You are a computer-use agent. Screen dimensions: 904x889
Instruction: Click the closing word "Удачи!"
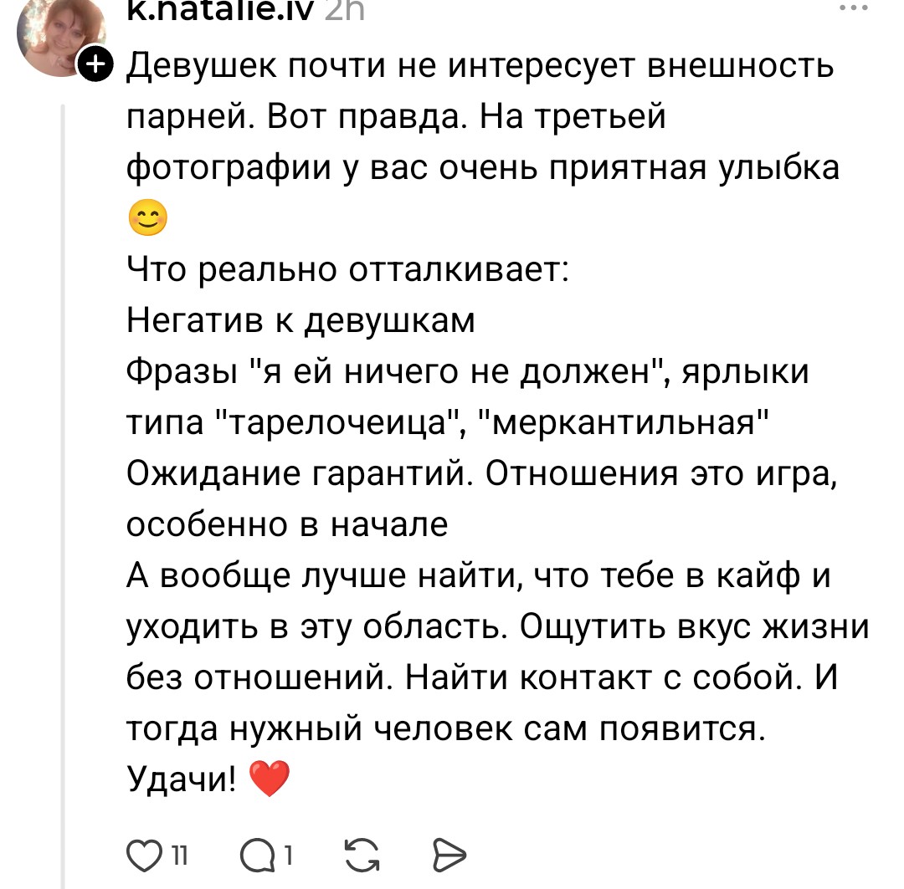pyautogui.click(x=182, y=781)
